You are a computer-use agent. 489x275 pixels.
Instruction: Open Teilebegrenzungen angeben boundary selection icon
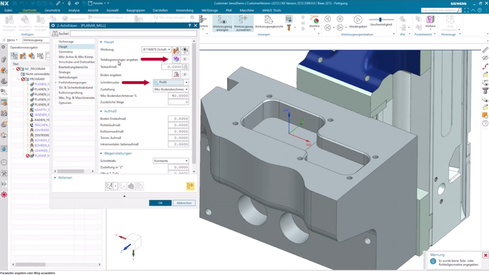click(176, 59)
